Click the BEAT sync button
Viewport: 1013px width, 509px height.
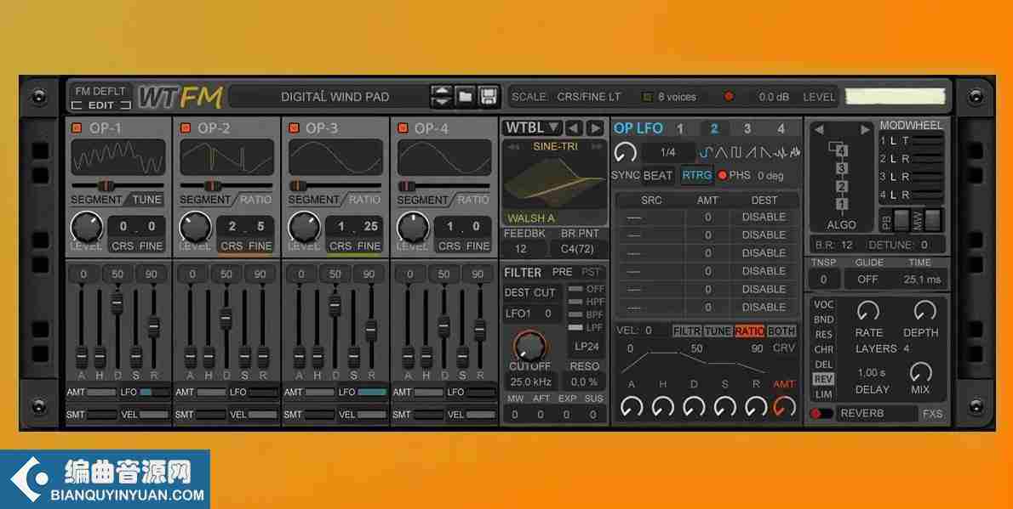[658, 175]
